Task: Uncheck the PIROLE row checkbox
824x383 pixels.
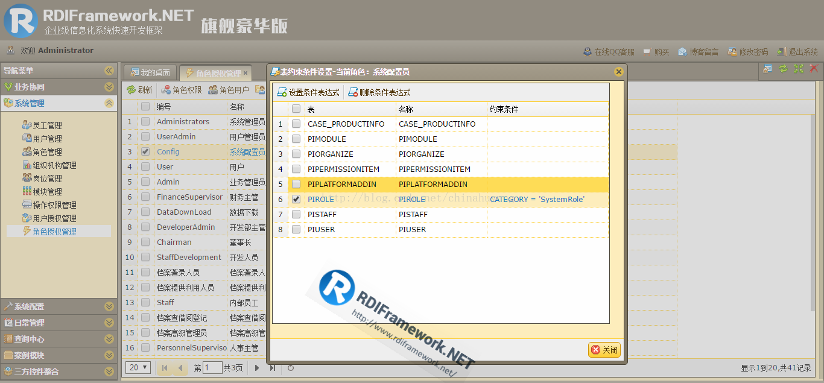Action: click(296, 199)
